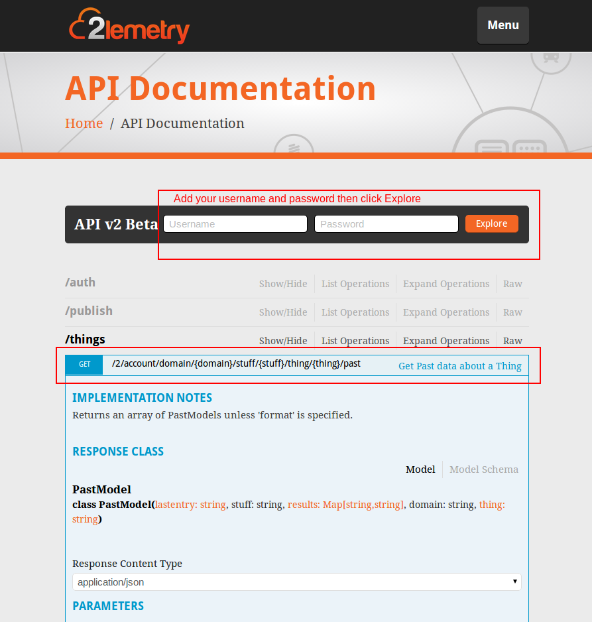Open the Menu button

tap(503, 25)
